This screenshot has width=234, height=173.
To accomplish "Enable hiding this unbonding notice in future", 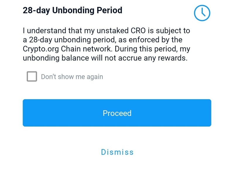I will pos(32,76).
